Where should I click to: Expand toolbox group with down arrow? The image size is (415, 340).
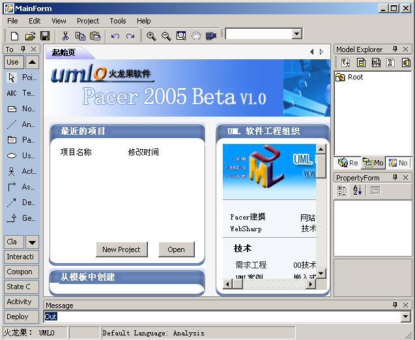pyautogui.click(x=33, y=242)
